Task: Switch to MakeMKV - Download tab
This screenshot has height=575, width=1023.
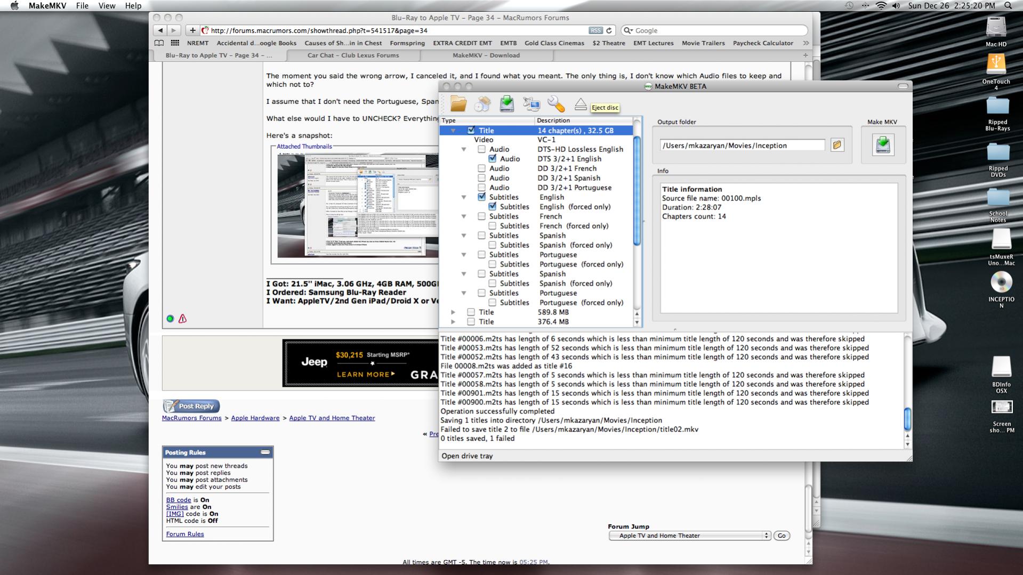Action: pos(486,55)
